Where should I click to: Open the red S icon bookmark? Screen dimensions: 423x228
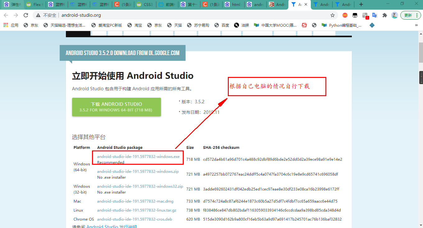point(304,25)
